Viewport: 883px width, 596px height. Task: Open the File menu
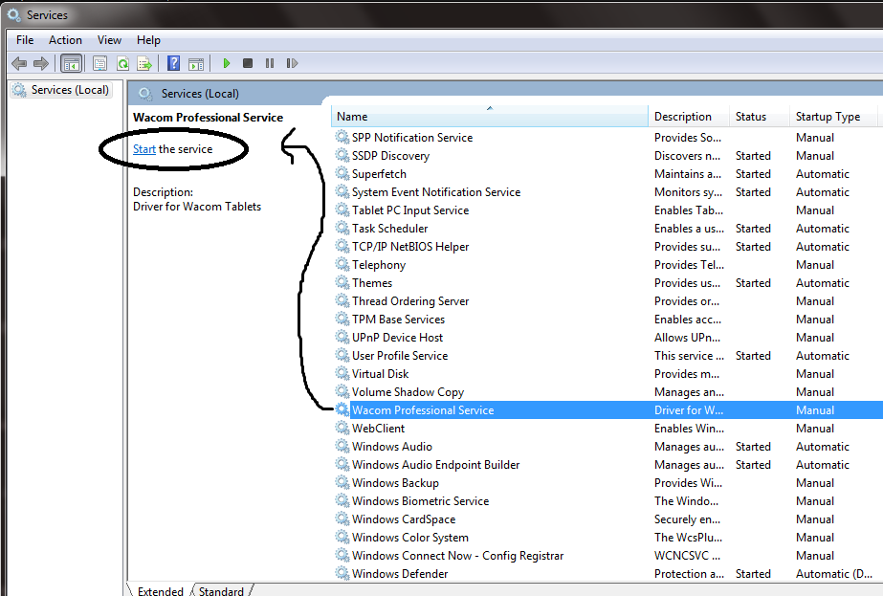pos(25,40)
